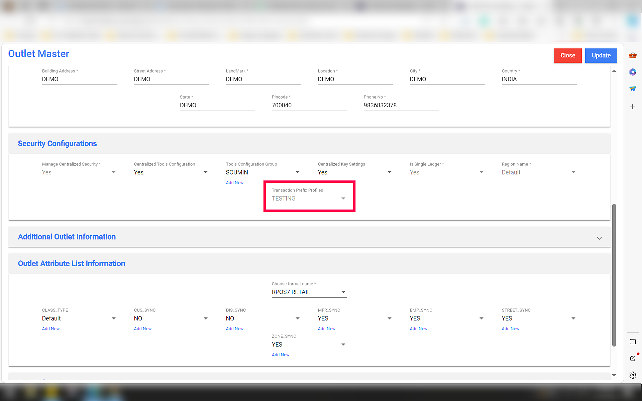642x401 pixels.
Task: Click the open-in-new-window icon with red dot
Action: point(632,358)
